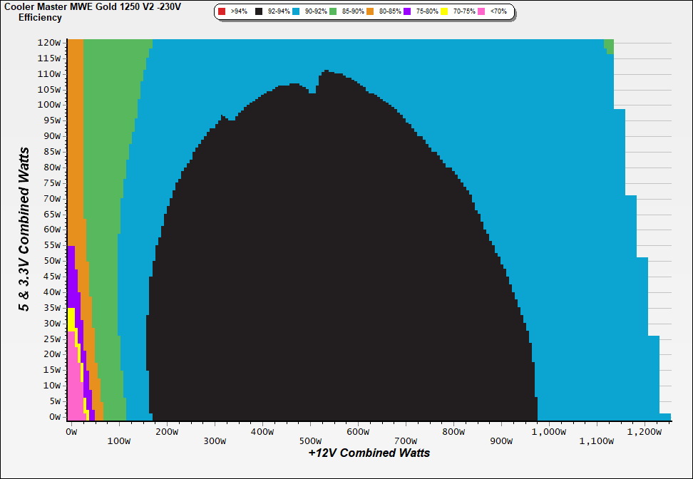
Task: Click the 500W tick label on x-axis
Action: (x=311, y=432)
